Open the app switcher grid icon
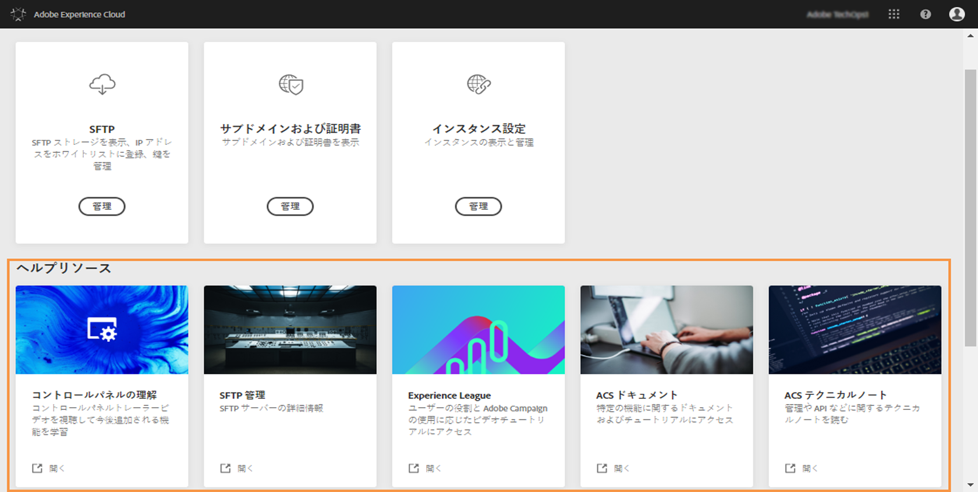The width and height of the screenshot is (978, 492). pyautogui.click(x=894, y=14)
